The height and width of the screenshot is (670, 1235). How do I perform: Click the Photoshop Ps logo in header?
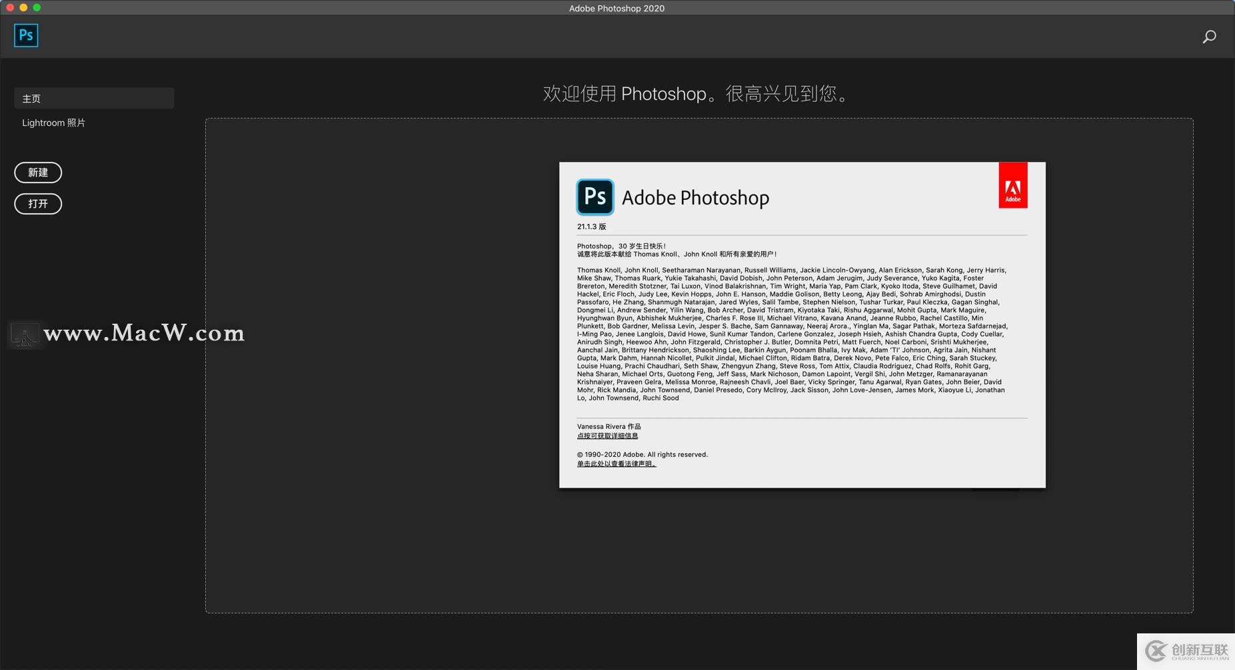[26, 35]
